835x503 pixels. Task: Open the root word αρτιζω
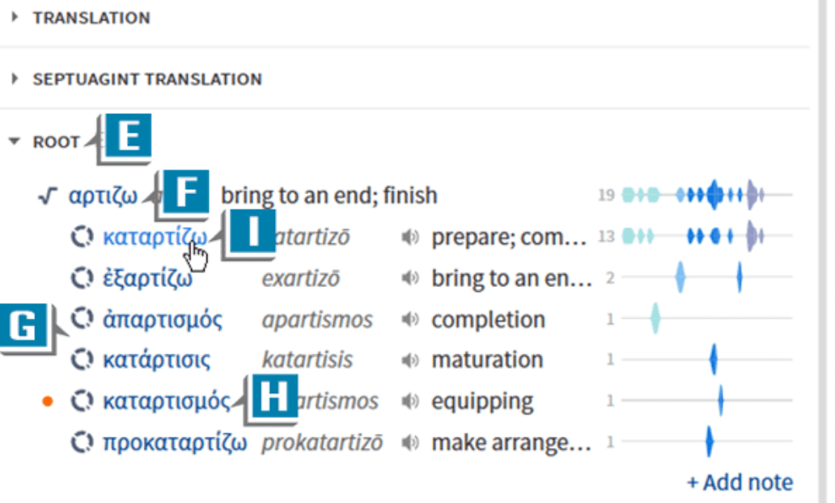(104, 196)
